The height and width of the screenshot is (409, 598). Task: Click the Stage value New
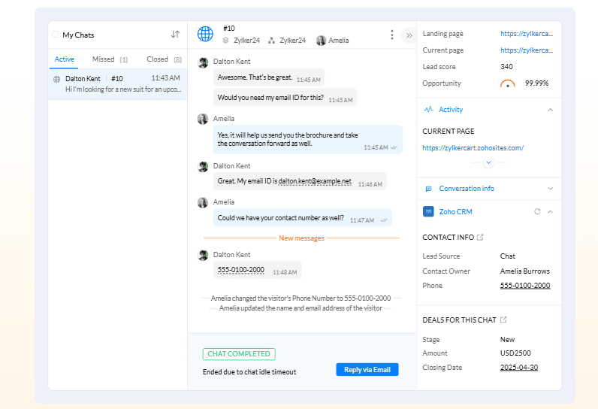point(507,340)
